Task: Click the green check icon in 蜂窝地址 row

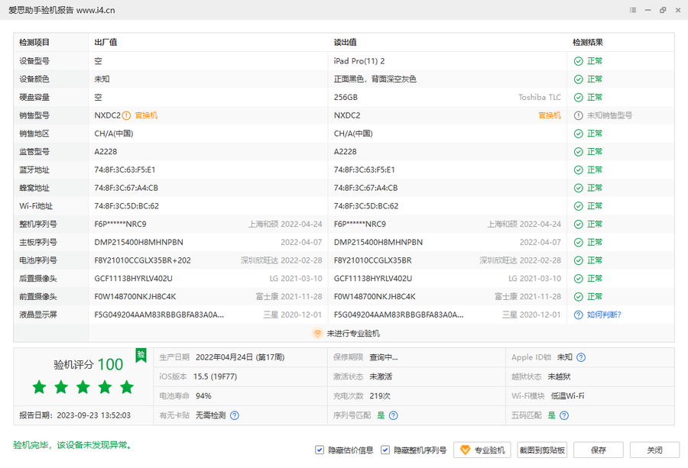Action: pos(579,188)
